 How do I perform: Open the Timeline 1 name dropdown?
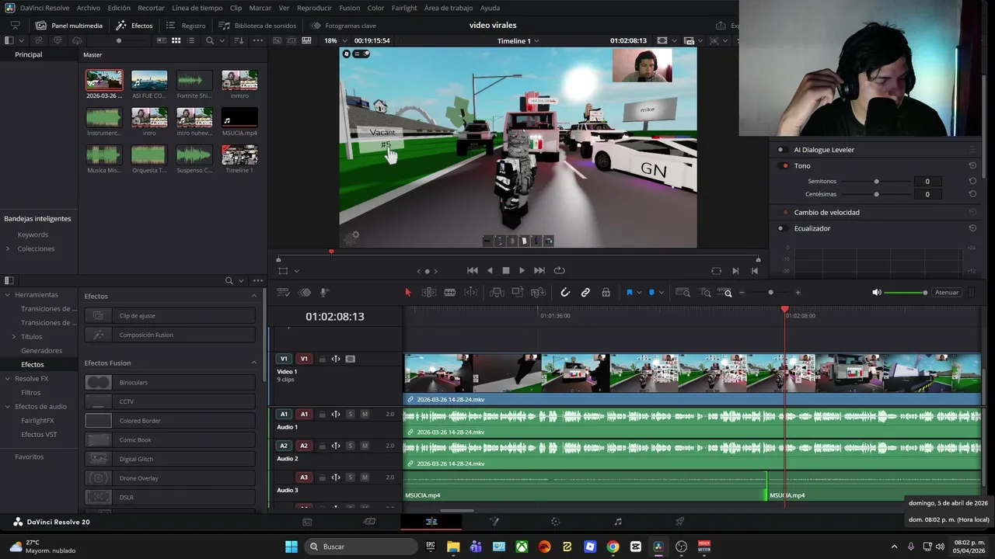[518, 40]
